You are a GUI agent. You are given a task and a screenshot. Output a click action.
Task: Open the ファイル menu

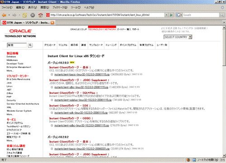(x=7, y=7)
